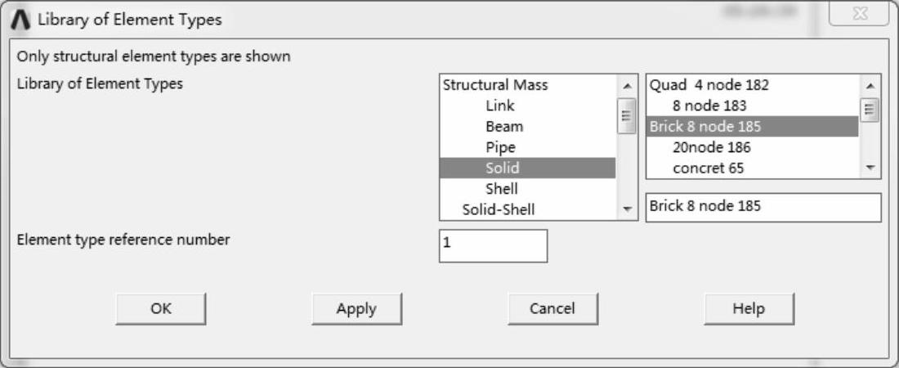Pick Pipe from element type list
899x368 pixels.
[500, 148]
